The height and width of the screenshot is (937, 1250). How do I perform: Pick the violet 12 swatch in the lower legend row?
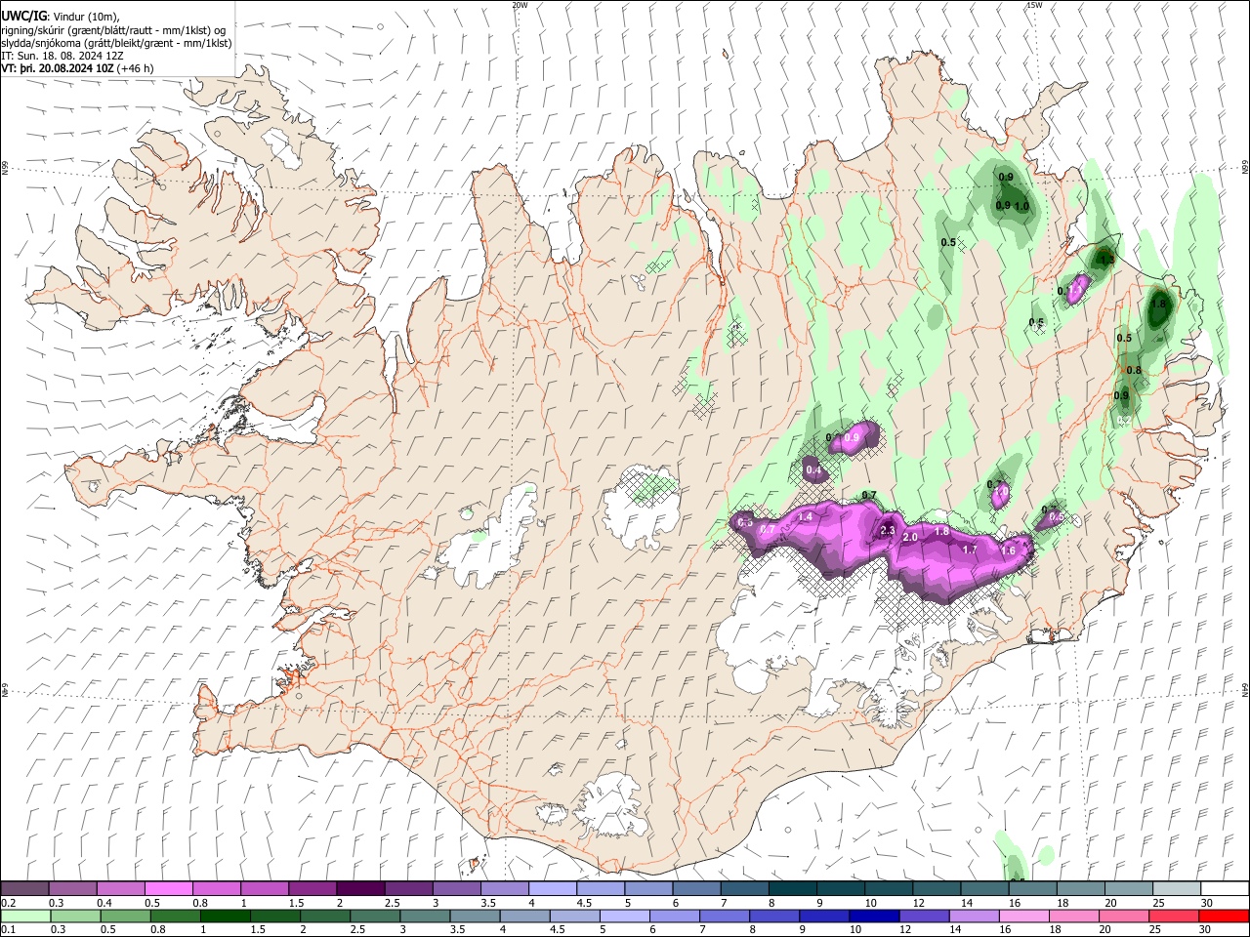tap(923, 916)
